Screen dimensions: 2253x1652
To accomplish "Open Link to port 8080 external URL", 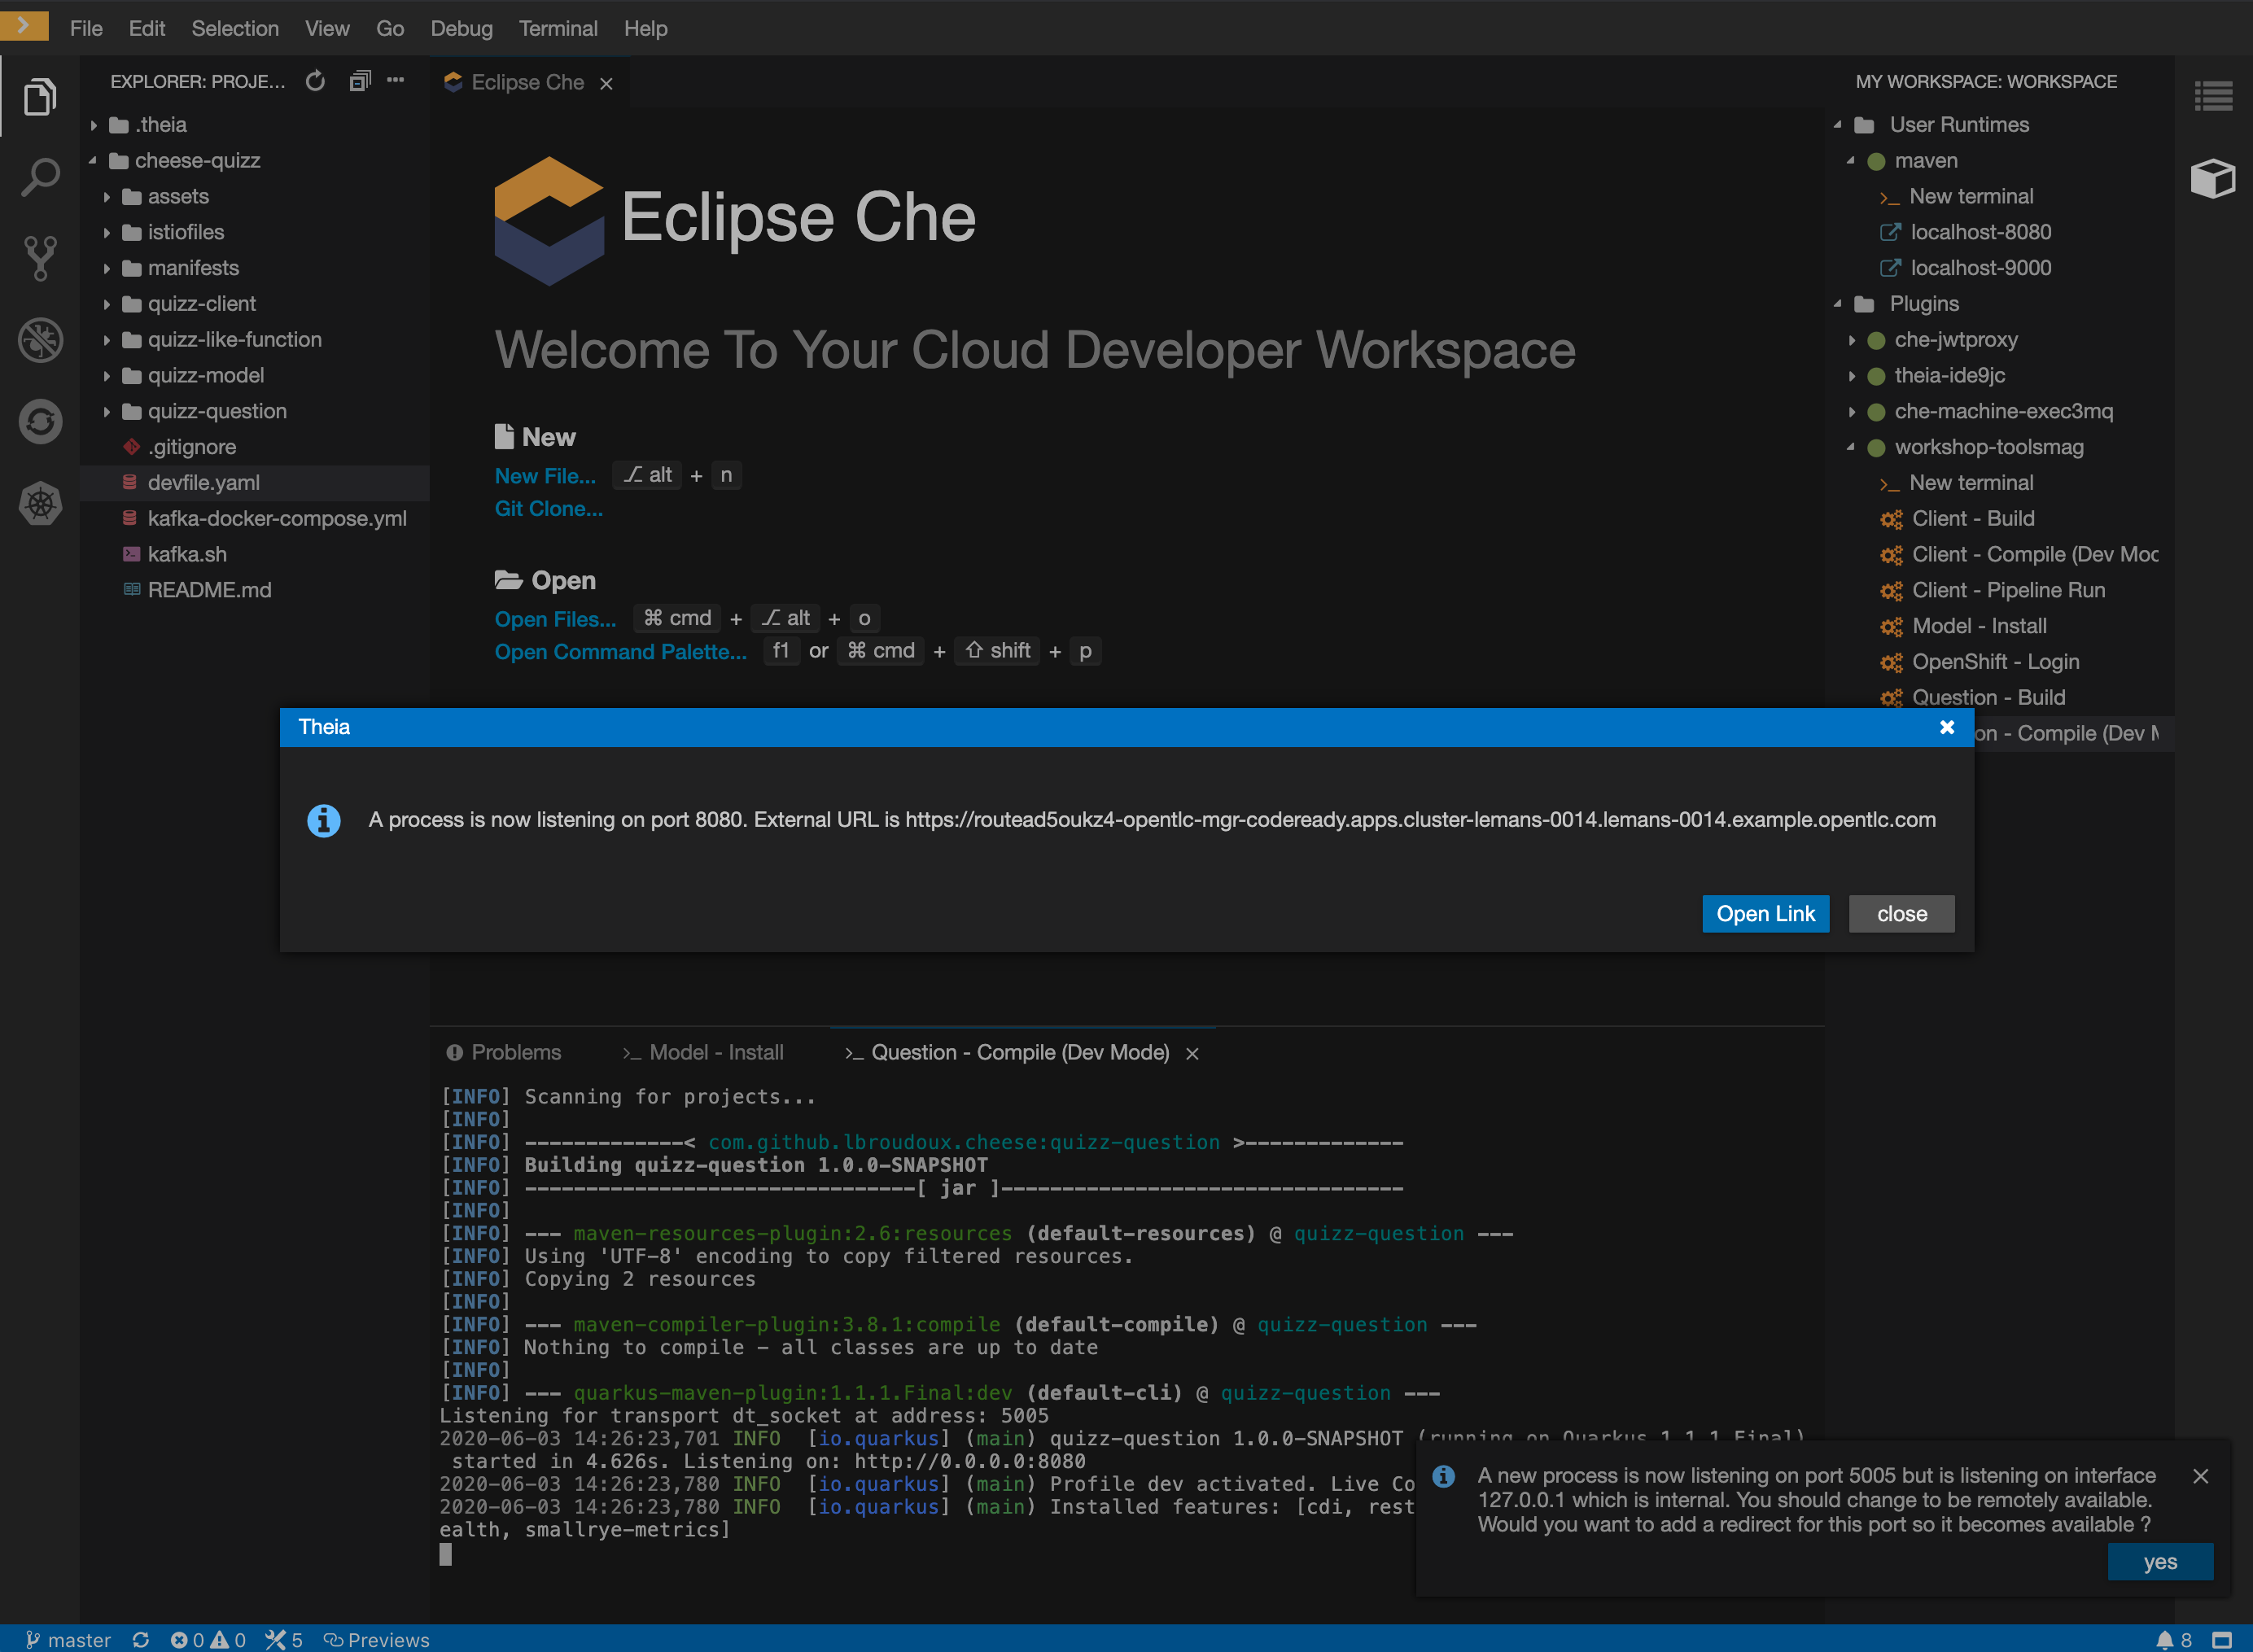I will (x=1763, y=912).
